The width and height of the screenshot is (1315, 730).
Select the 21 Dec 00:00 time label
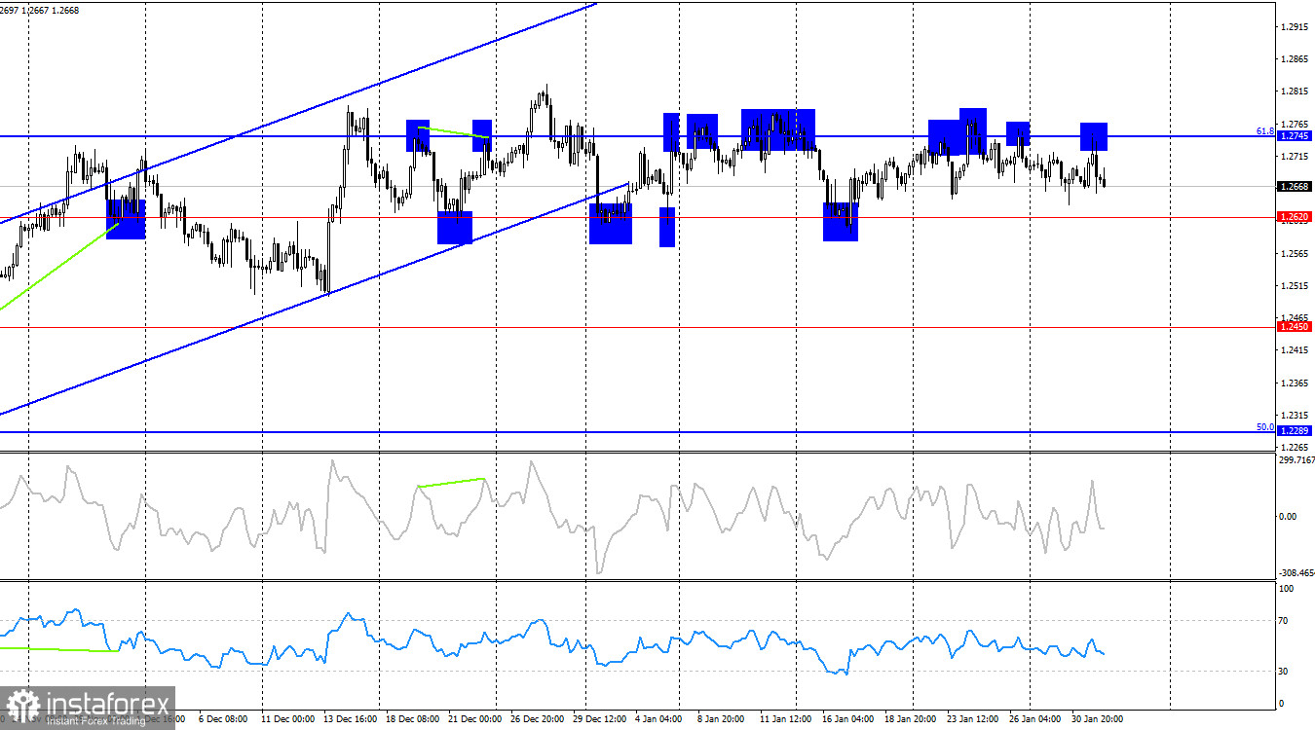click(x=473, y=719)
